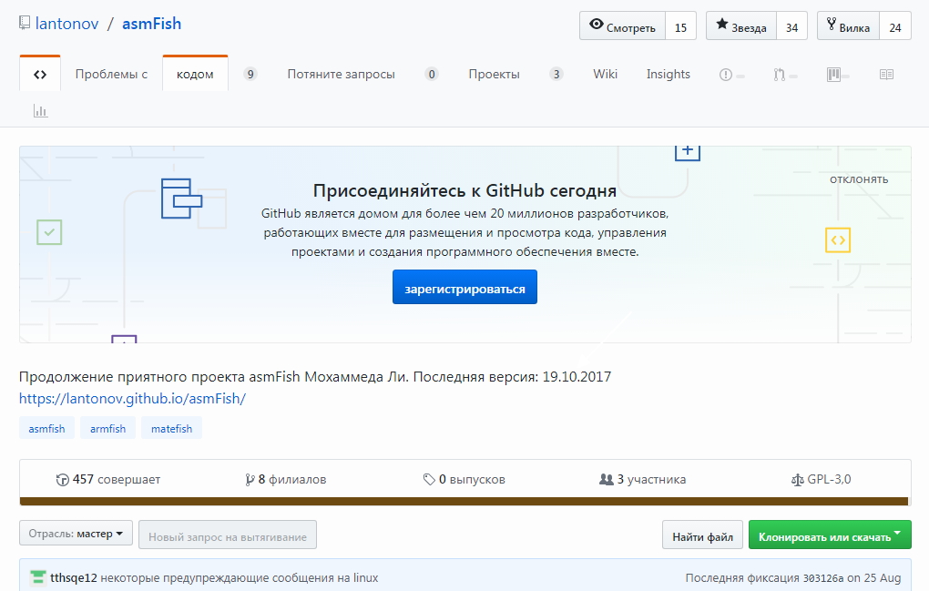Image resolution: width=929 pixels, height=591 pixels.
Task: Click the Вилка fork button
Action: click(848, 26)
